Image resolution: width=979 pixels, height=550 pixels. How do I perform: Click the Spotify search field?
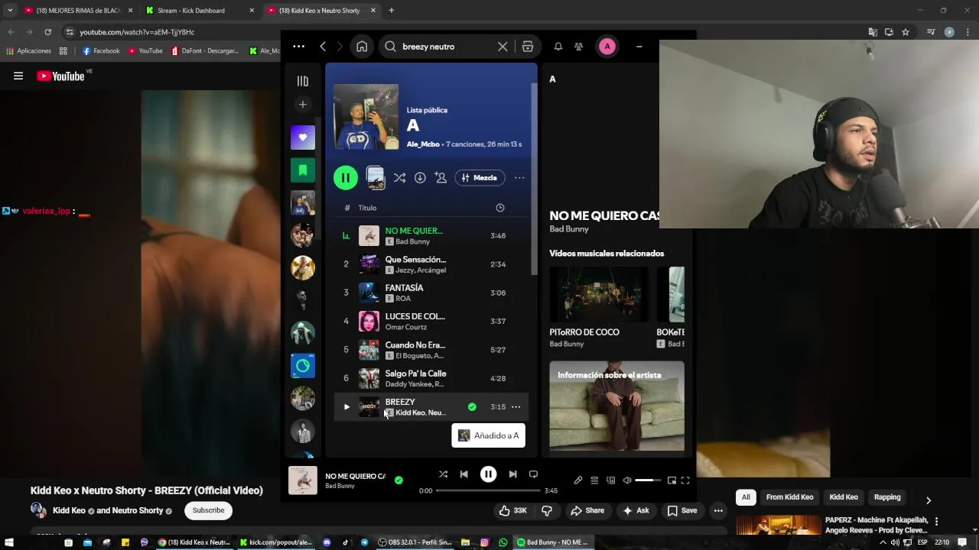[x=447, y=47]
